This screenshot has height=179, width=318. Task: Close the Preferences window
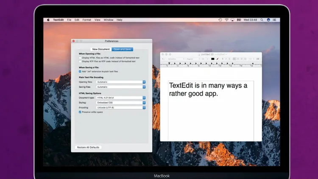(x=74, y=41)
